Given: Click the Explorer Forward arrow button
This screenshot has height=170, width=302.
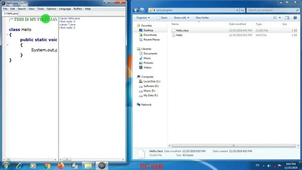Looking at the screenshot, I should point(142,10).
